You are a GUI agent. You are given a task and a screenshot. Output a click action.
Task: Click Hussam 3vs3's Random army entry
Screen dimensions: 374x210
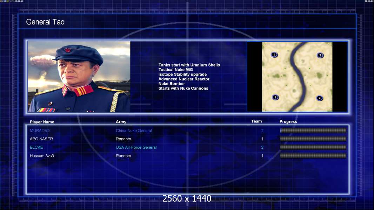pyautogui.click(x=123, y=156)
